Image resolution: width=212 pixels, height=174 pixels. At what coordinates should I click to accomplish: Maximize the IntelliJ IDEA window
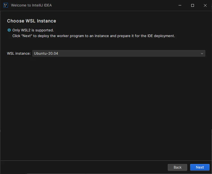[193, 5]
